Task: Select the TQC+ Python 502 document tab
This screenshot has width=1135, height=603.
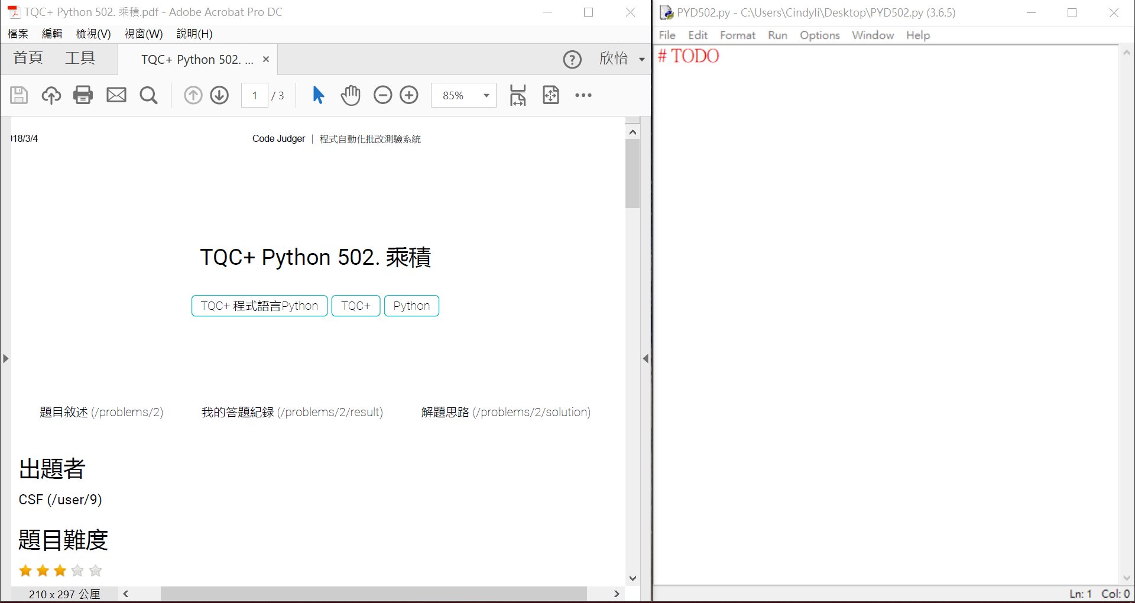Action: coord(197,60)
